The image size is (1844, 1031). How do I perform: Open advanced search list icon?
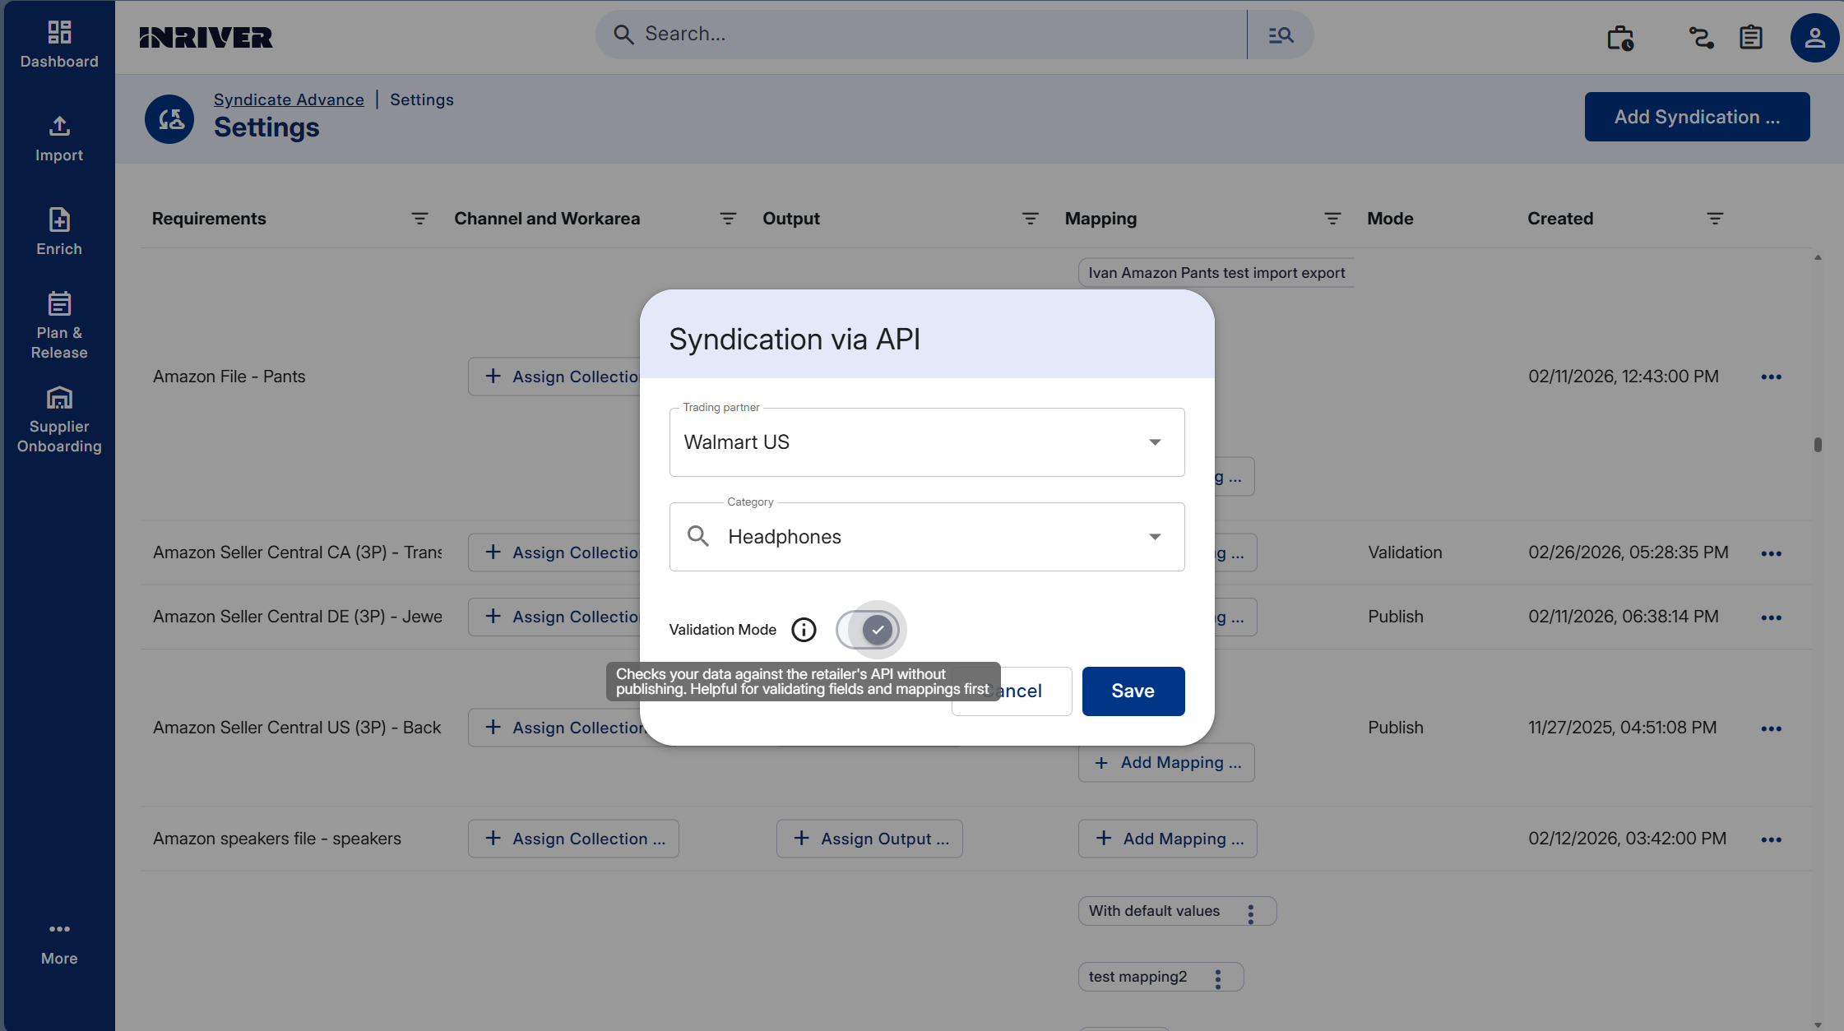1281,35
